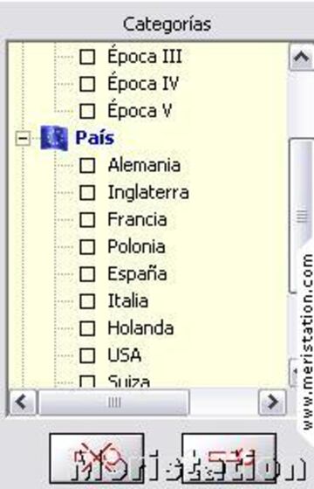This screenshot has width=314, height=489.
Task: Select the País tree label
Action: click(x=95, y=138)
